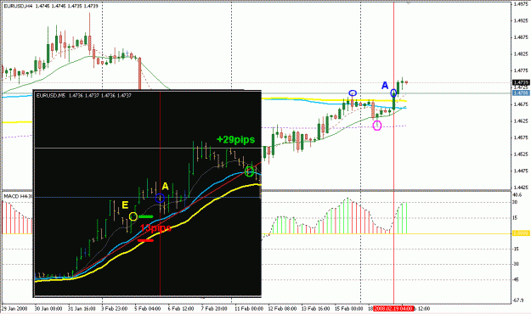
Task: Click the -67.9 MACD scale value
Action: [518, 300]
